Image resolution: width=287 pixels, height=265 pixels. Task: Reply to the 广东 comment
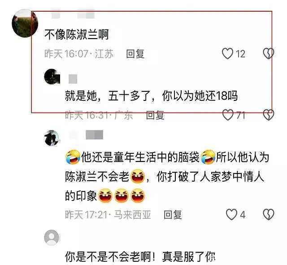[x=155, y=115]
